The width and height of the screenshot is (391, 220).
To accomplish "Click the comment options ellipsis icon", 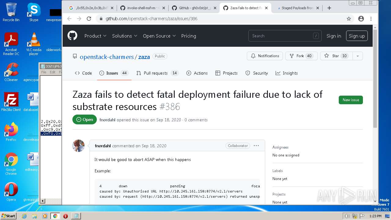I will tap(256, 146).
